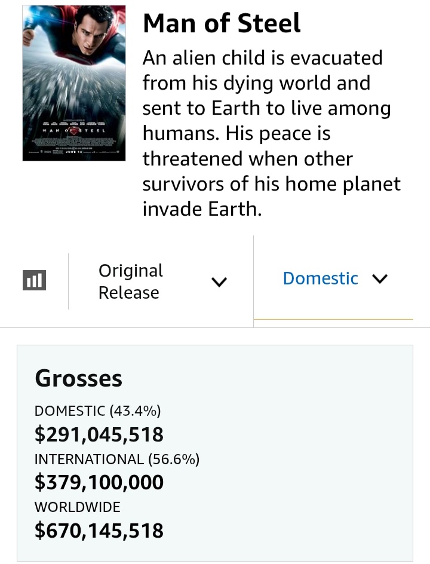The width and height of the screenshot is (430, 564).
Task: Tap the Man of Steel poster thumbnail
Action: coord(74,83)
